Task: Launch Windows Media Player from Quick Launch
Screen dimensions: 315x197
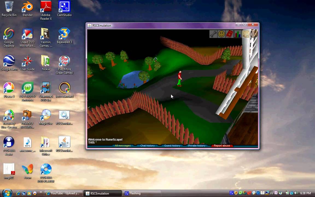Action: tap(29, 193)
